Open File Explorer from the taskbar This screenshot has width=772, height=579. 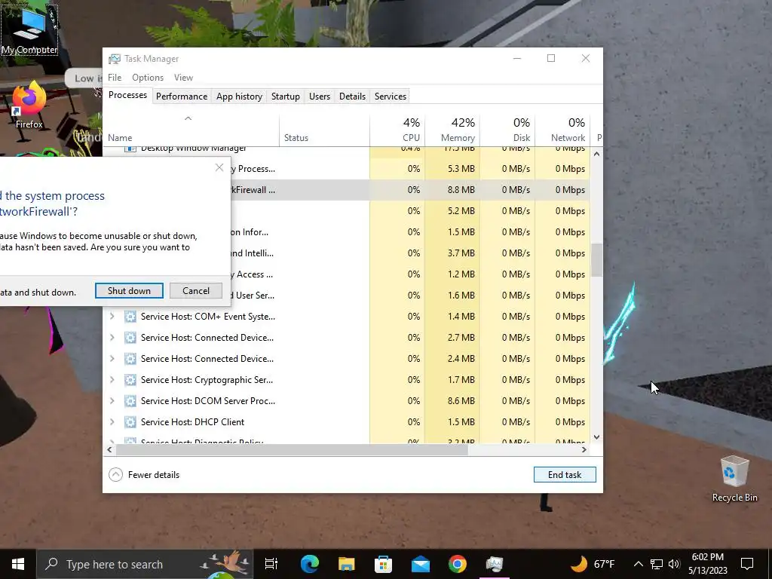point(347,564)
